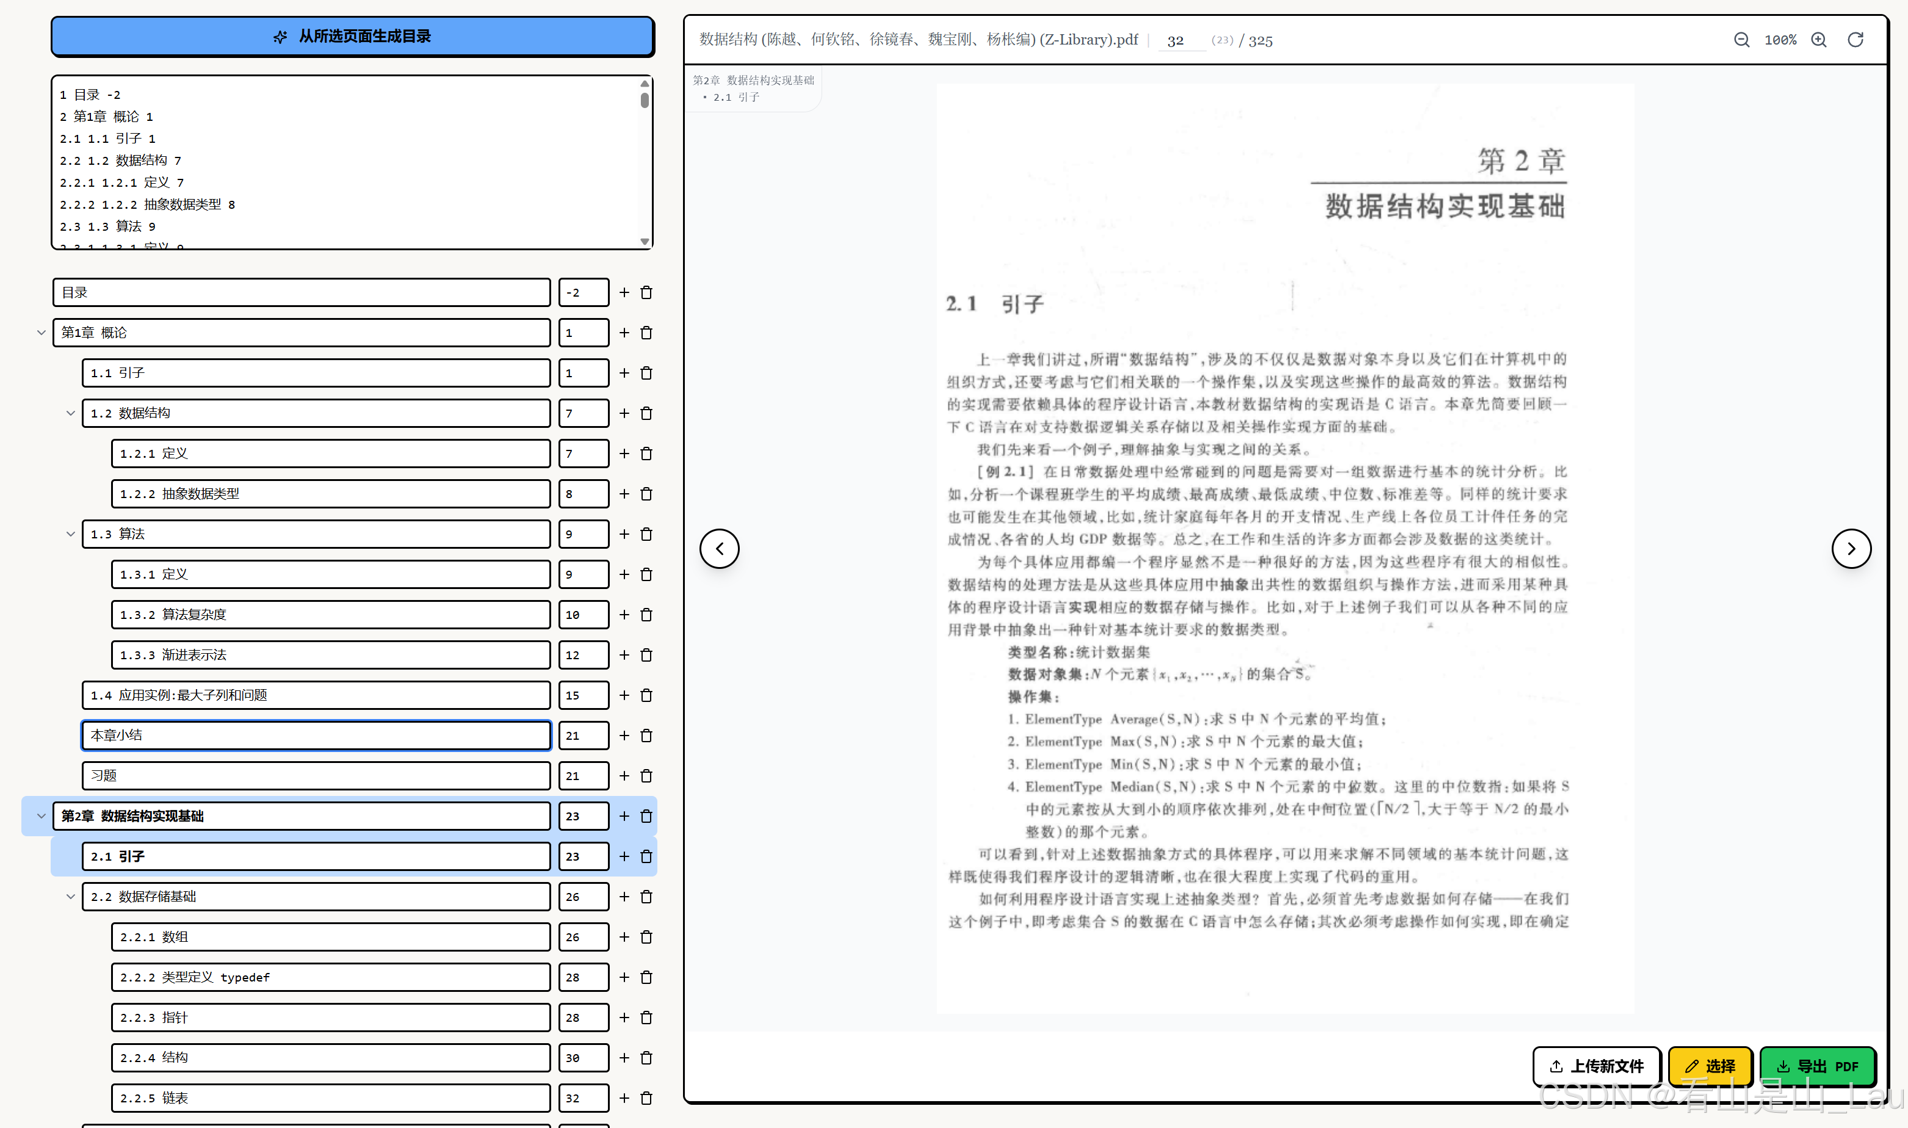Viewport: 1908px width, 1128px height.
Task: Toggle the 选择 selection mode button
Action: 1710,1066
